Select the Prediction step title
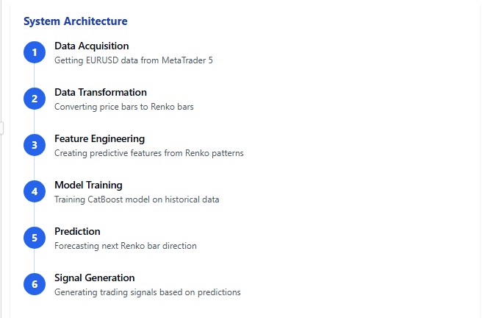 [77, 231]
